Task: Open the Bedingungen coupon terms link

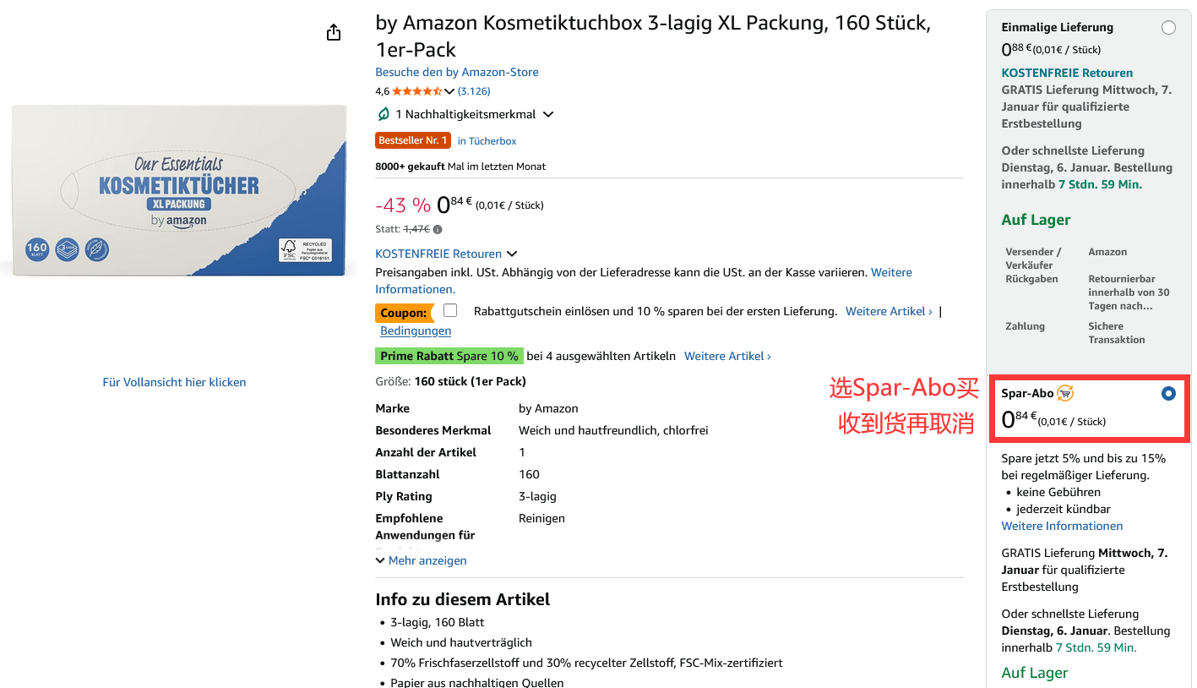Action: click(416, 330)
